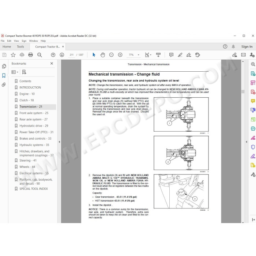Open fit page options dropdown
Viewport: 256px width, 256px height.
(148, 55)
